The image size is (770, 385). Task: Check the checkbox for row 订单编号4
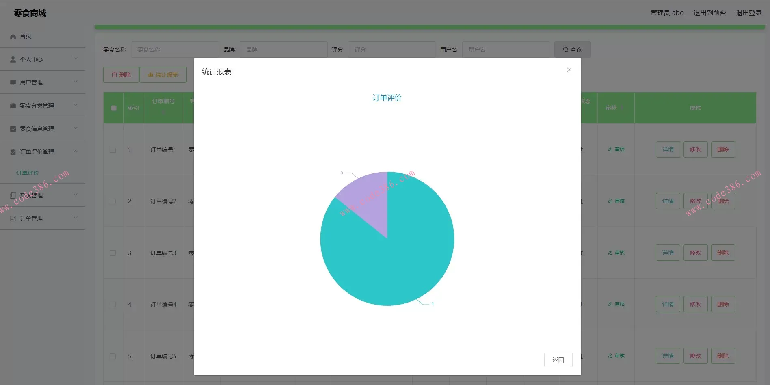pos(113,305)
